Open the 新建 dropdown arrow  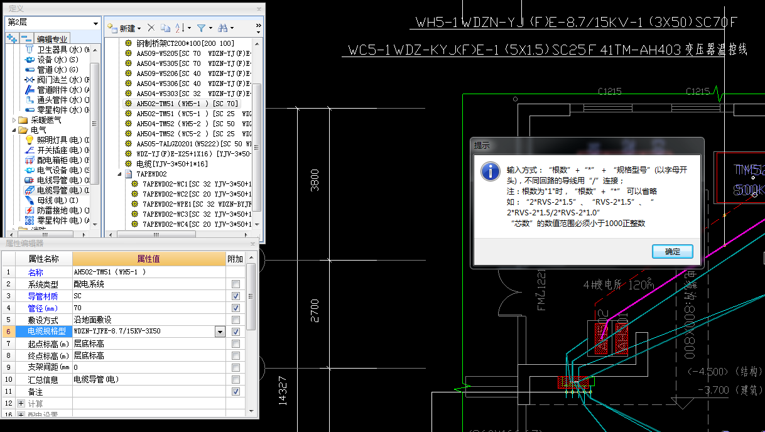coord(139,28)
